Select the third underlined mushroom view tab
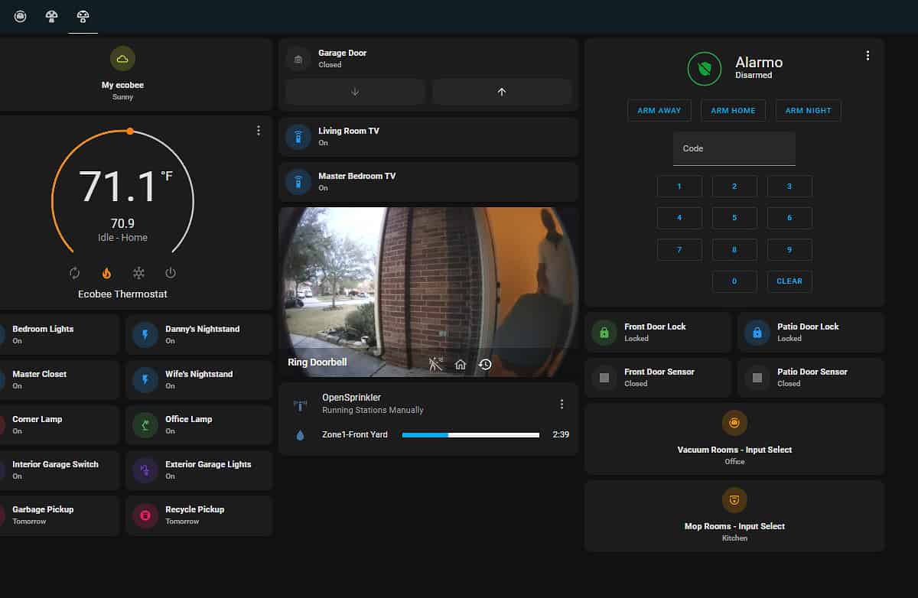 (x=83, y=15)
